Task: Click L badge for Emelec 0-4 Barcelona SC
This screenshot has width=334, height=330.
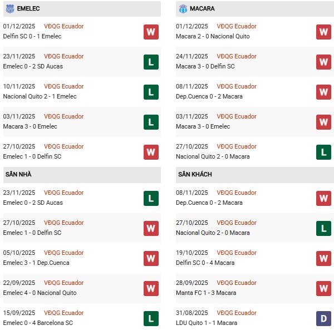Action: point(151,318)
